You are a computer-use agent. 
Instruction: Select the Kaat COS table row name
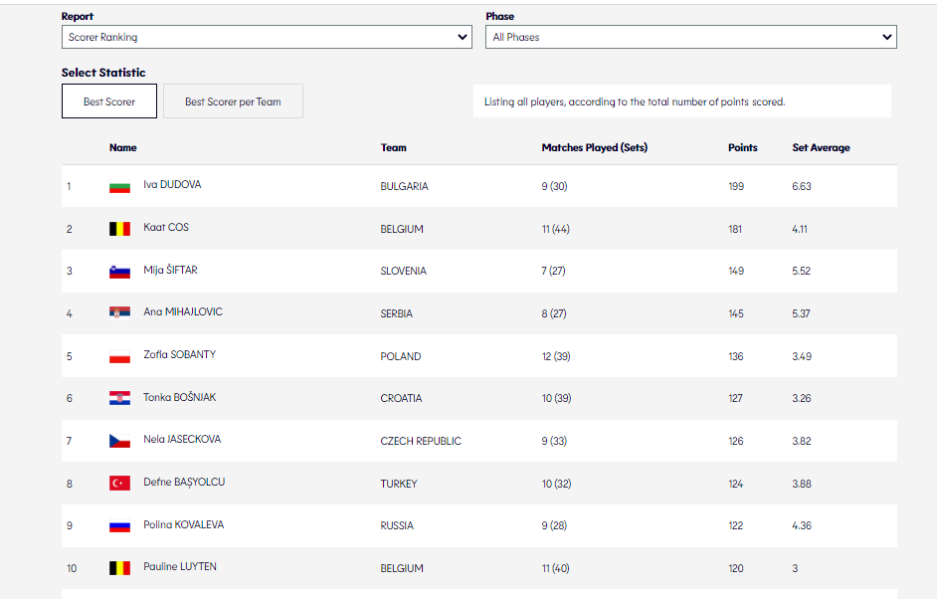(x=166, y=228)
